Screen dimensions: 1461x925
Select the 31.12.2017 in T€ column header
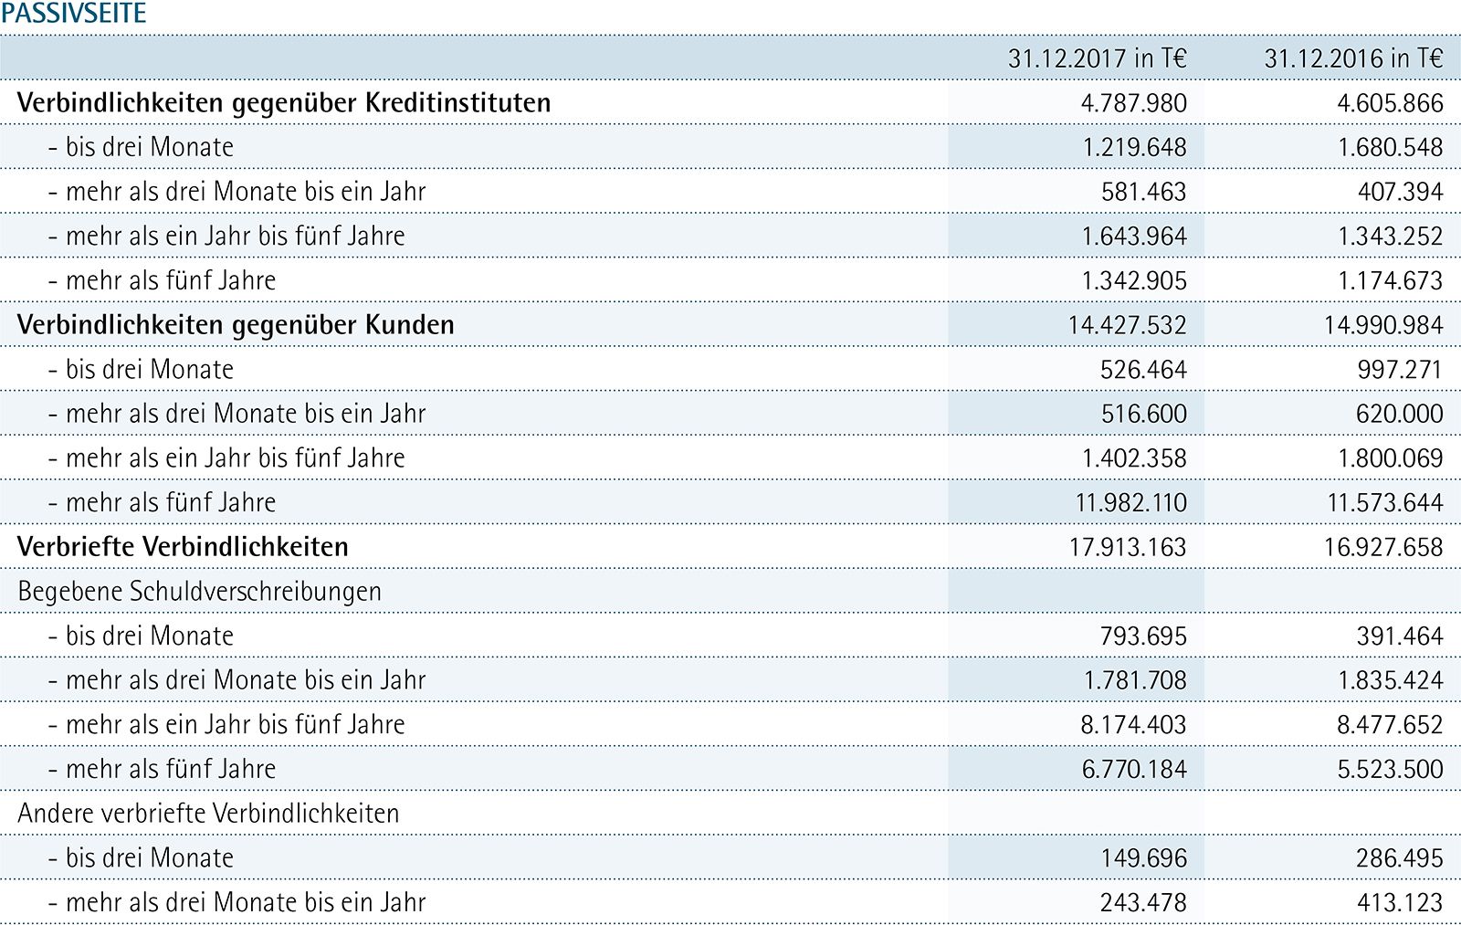click(x=1097, y=58)
